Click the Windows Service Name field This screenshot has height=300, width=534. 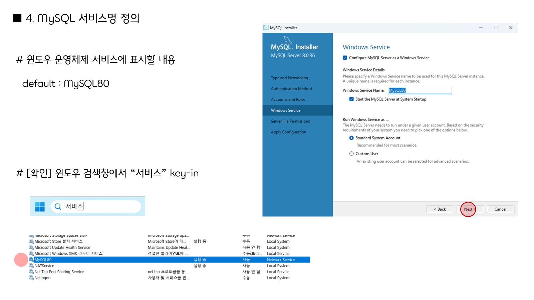[420, 90]
